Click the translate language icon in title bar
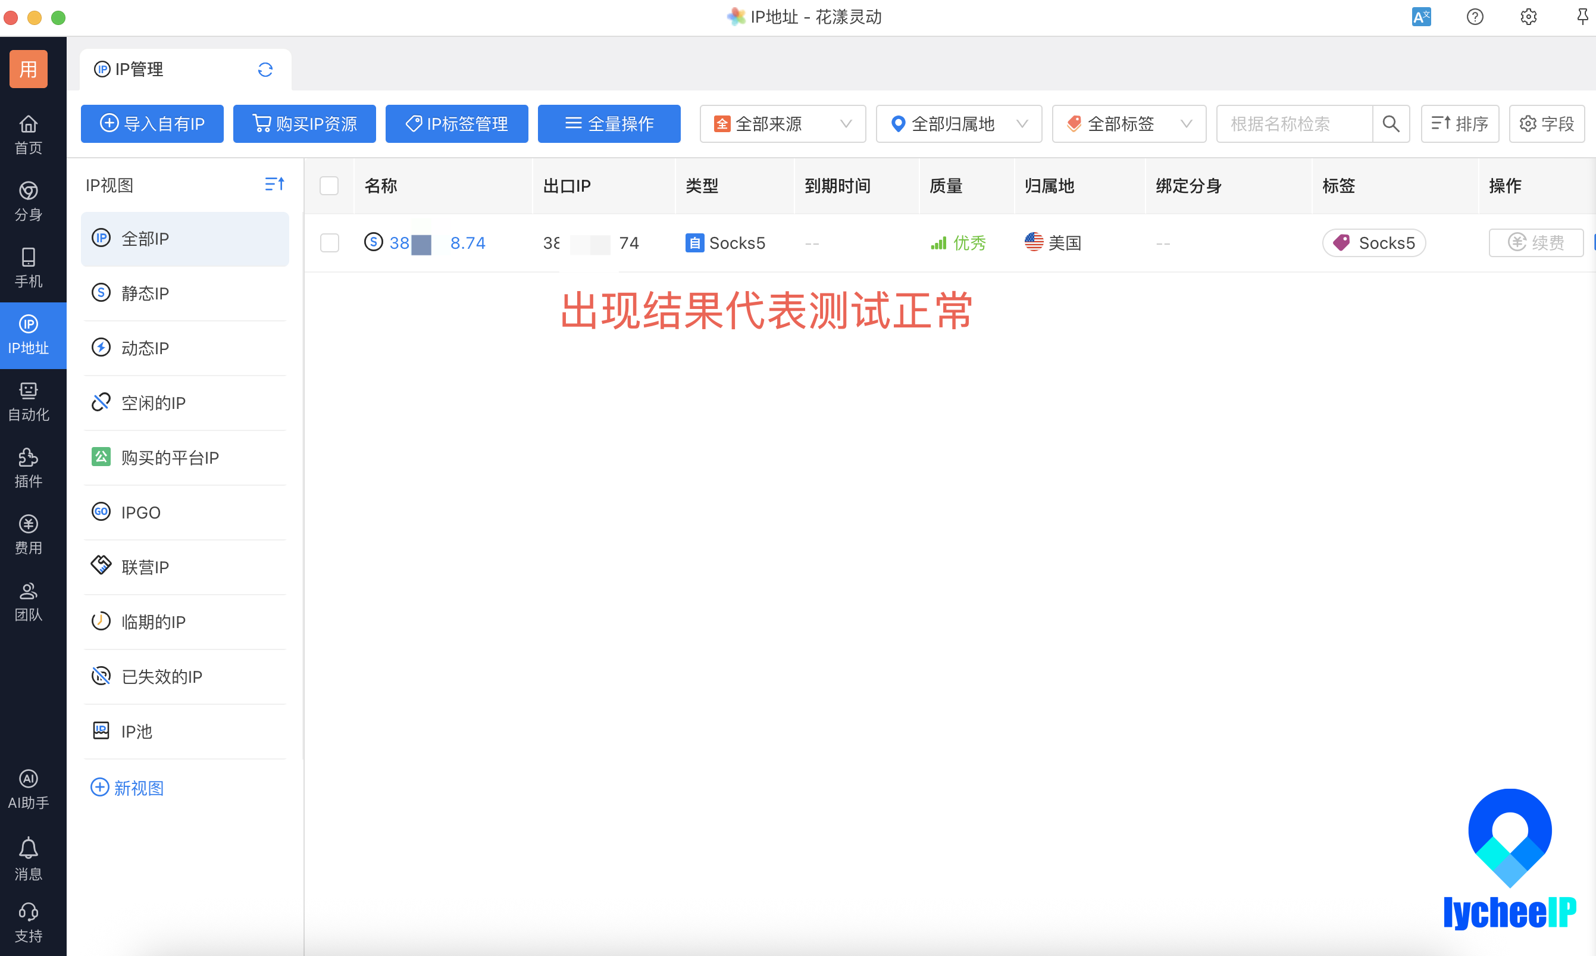Image resolution: width=1596 pixels, height=956 pixels. [x=1421, y=17]
